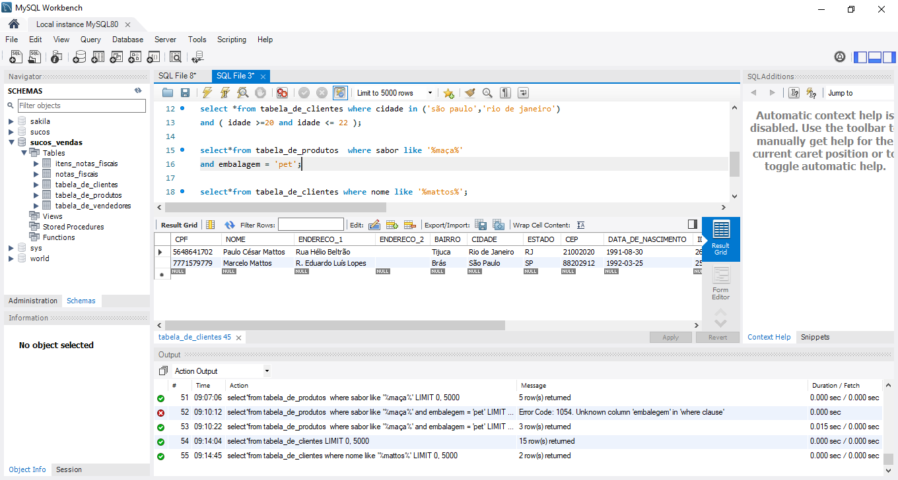Beautify the SQL script
Screen dimensions: 898x480
pos(469,93)
